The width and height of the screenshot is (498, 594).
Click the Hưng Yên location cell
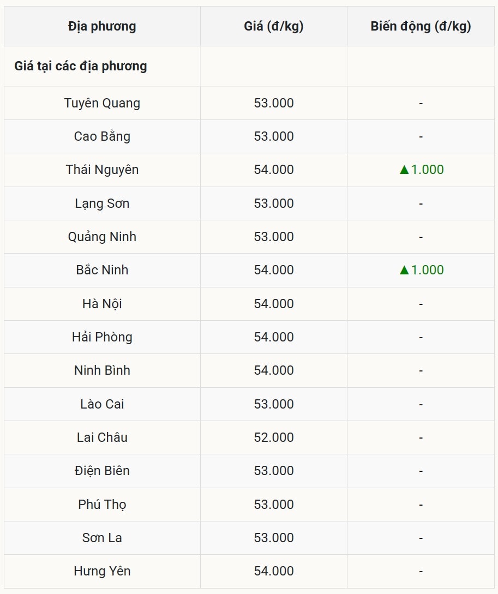coord(102,571)
